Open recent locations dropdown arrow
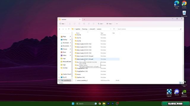The image size is (190, 106). pos(66,29)
